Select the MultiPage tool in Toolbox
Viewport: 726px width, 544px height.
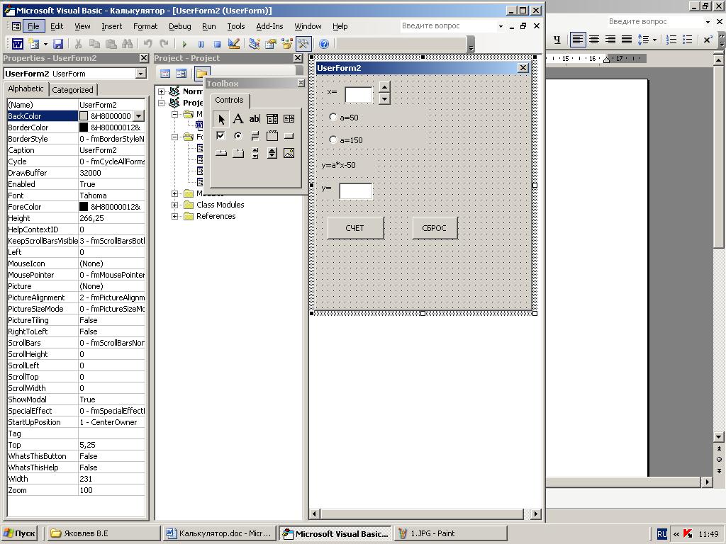(238, 153)
